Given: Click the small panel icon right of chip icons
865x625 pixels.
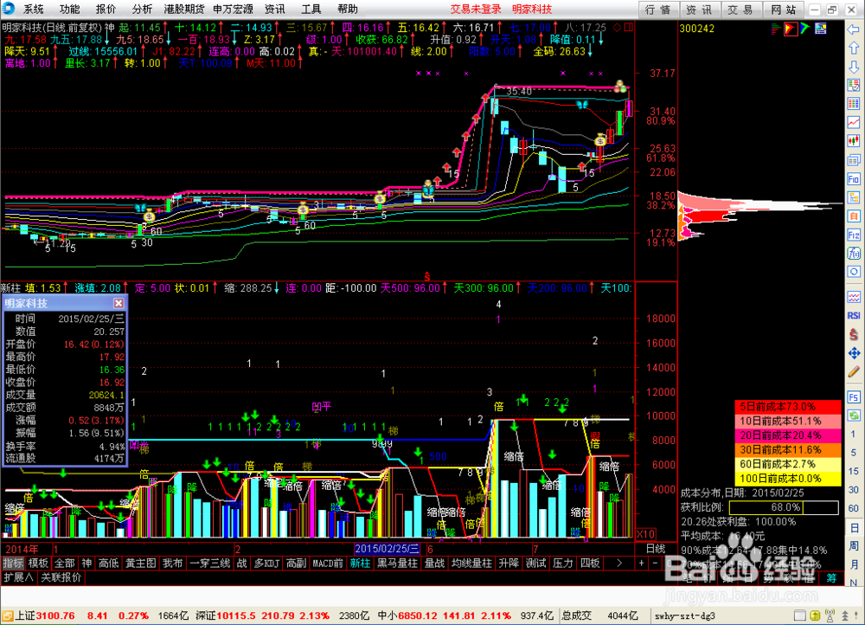Looking at the screenshot, I should pyautogui.click(x=821, y=29).
